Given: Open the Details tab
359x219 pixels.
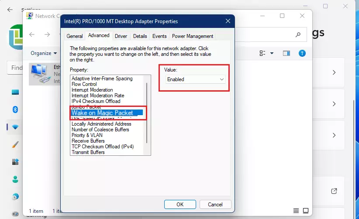Looking at the screenshot, I should [x=140, y=36].
